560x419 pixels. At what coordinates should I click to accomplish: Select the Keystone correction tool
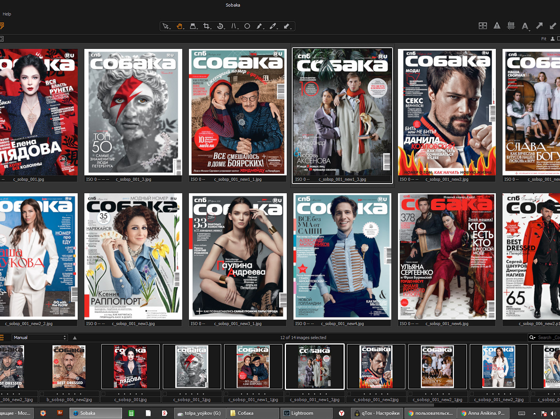coord(234,26)
